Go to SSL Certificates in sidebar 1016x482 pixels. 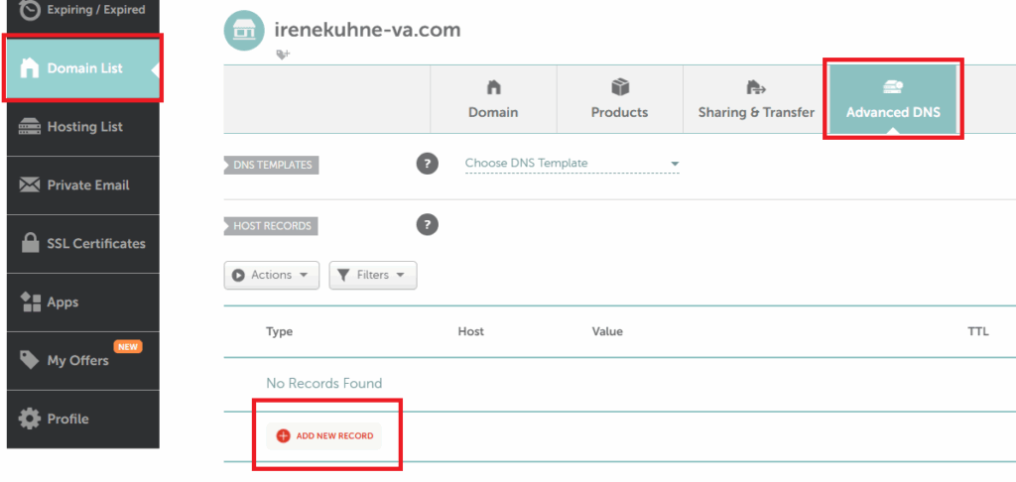pos(83,244)
